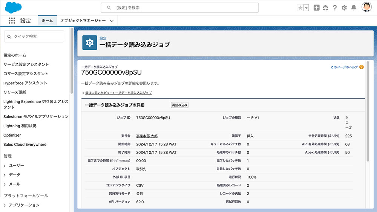Click the 225 total processing time value
The width and height of the screenshot is (377, 212).
click(x=348, y=136)
